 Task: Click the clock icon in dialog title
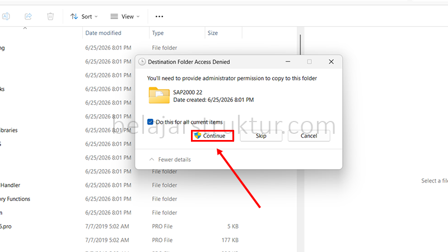tap(142, 62)
